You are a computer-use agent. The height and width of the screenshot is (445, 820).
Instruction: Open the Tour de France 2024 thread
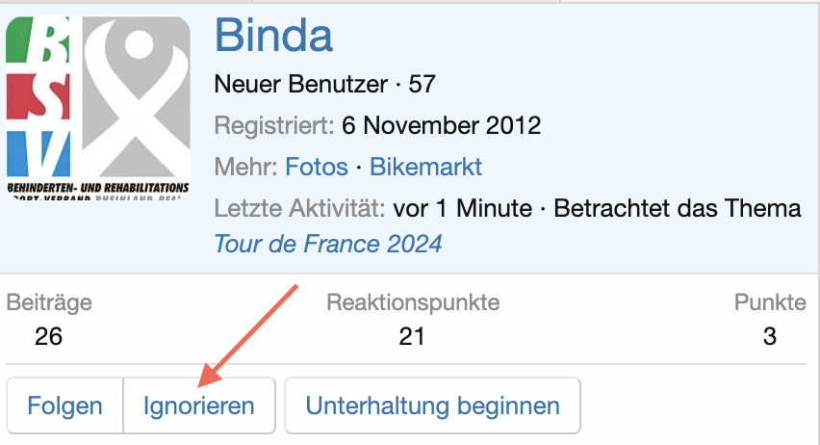pos(327,244)
